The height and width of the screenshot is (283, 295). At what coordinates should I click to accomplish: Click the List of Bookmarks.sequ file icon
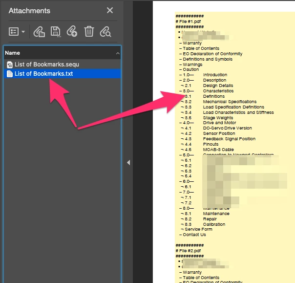click(10, 65)
